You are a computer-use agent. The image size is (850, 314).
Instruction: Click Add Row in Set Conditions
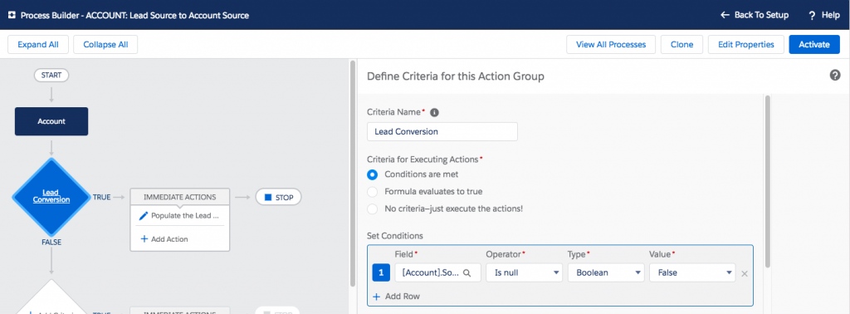pyautogui.click(x=396, y=296)
